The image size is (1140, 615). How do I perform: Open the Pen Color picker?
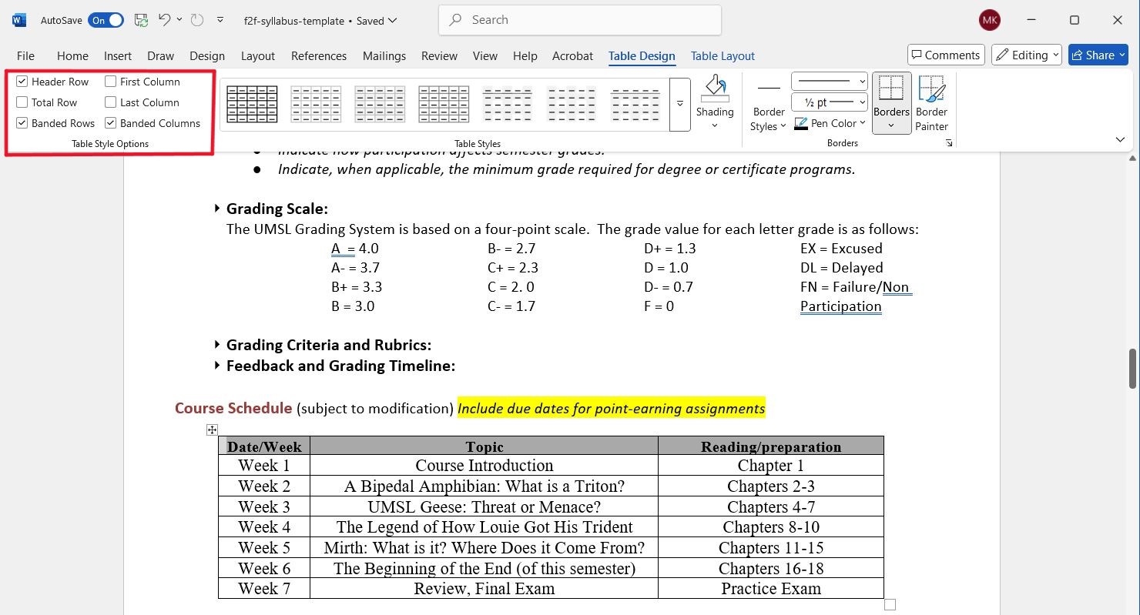(x=830, y=123)
